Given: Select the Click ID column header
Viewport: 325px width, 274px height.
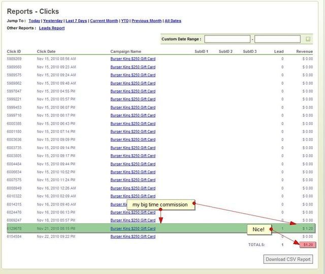Looking at the screenshot, I should (14, 51).
